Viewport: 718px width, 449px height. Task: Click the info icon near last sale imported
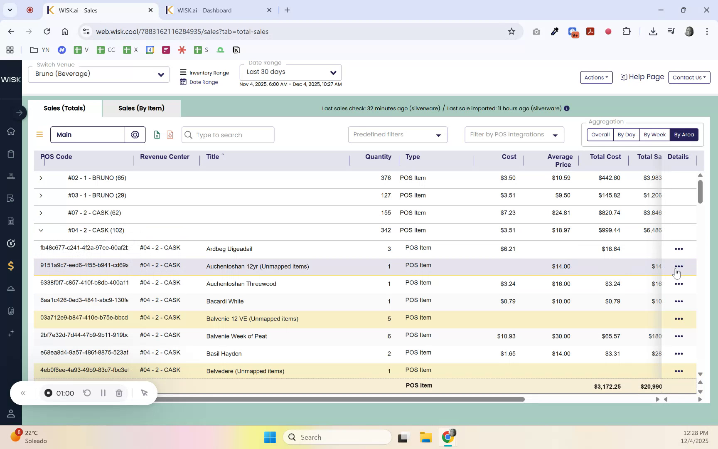pyautogui.click(x=566, y=108)
